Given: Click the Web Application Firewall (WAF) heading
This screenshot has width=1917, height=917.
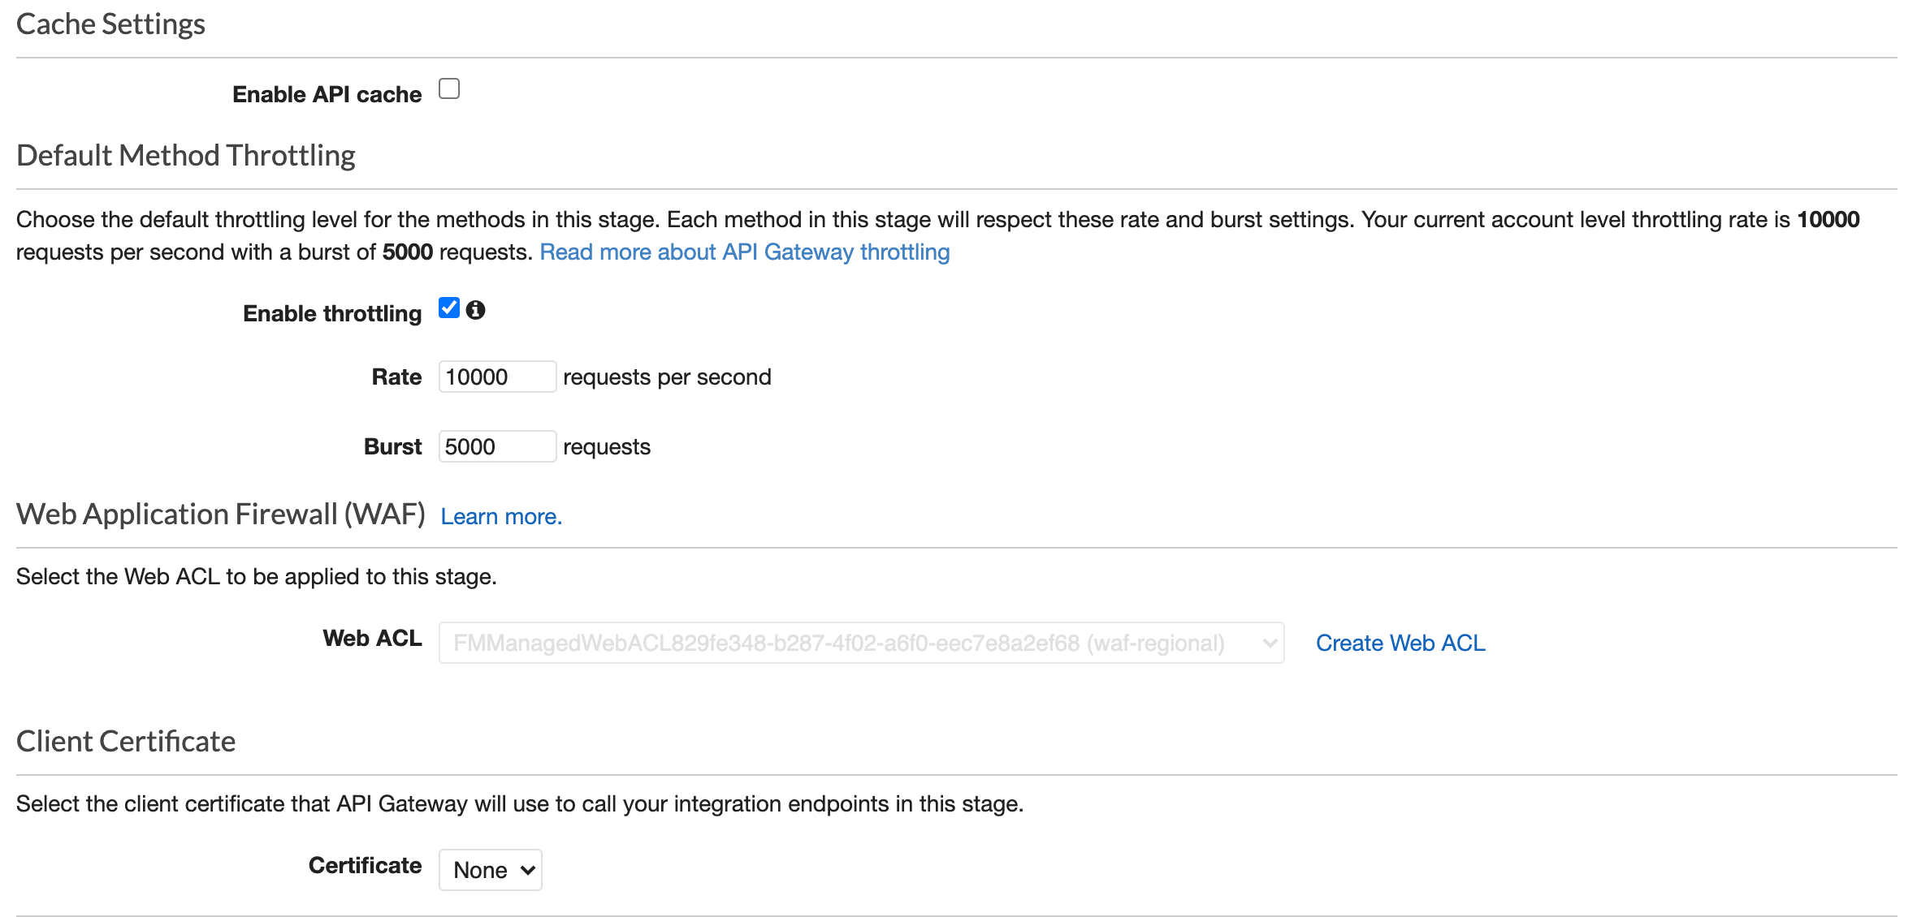Looking at the screenshot, I should [220, 514].
